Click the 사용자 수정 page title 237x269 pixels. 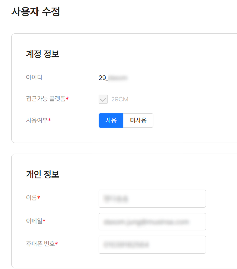[36, 12]
